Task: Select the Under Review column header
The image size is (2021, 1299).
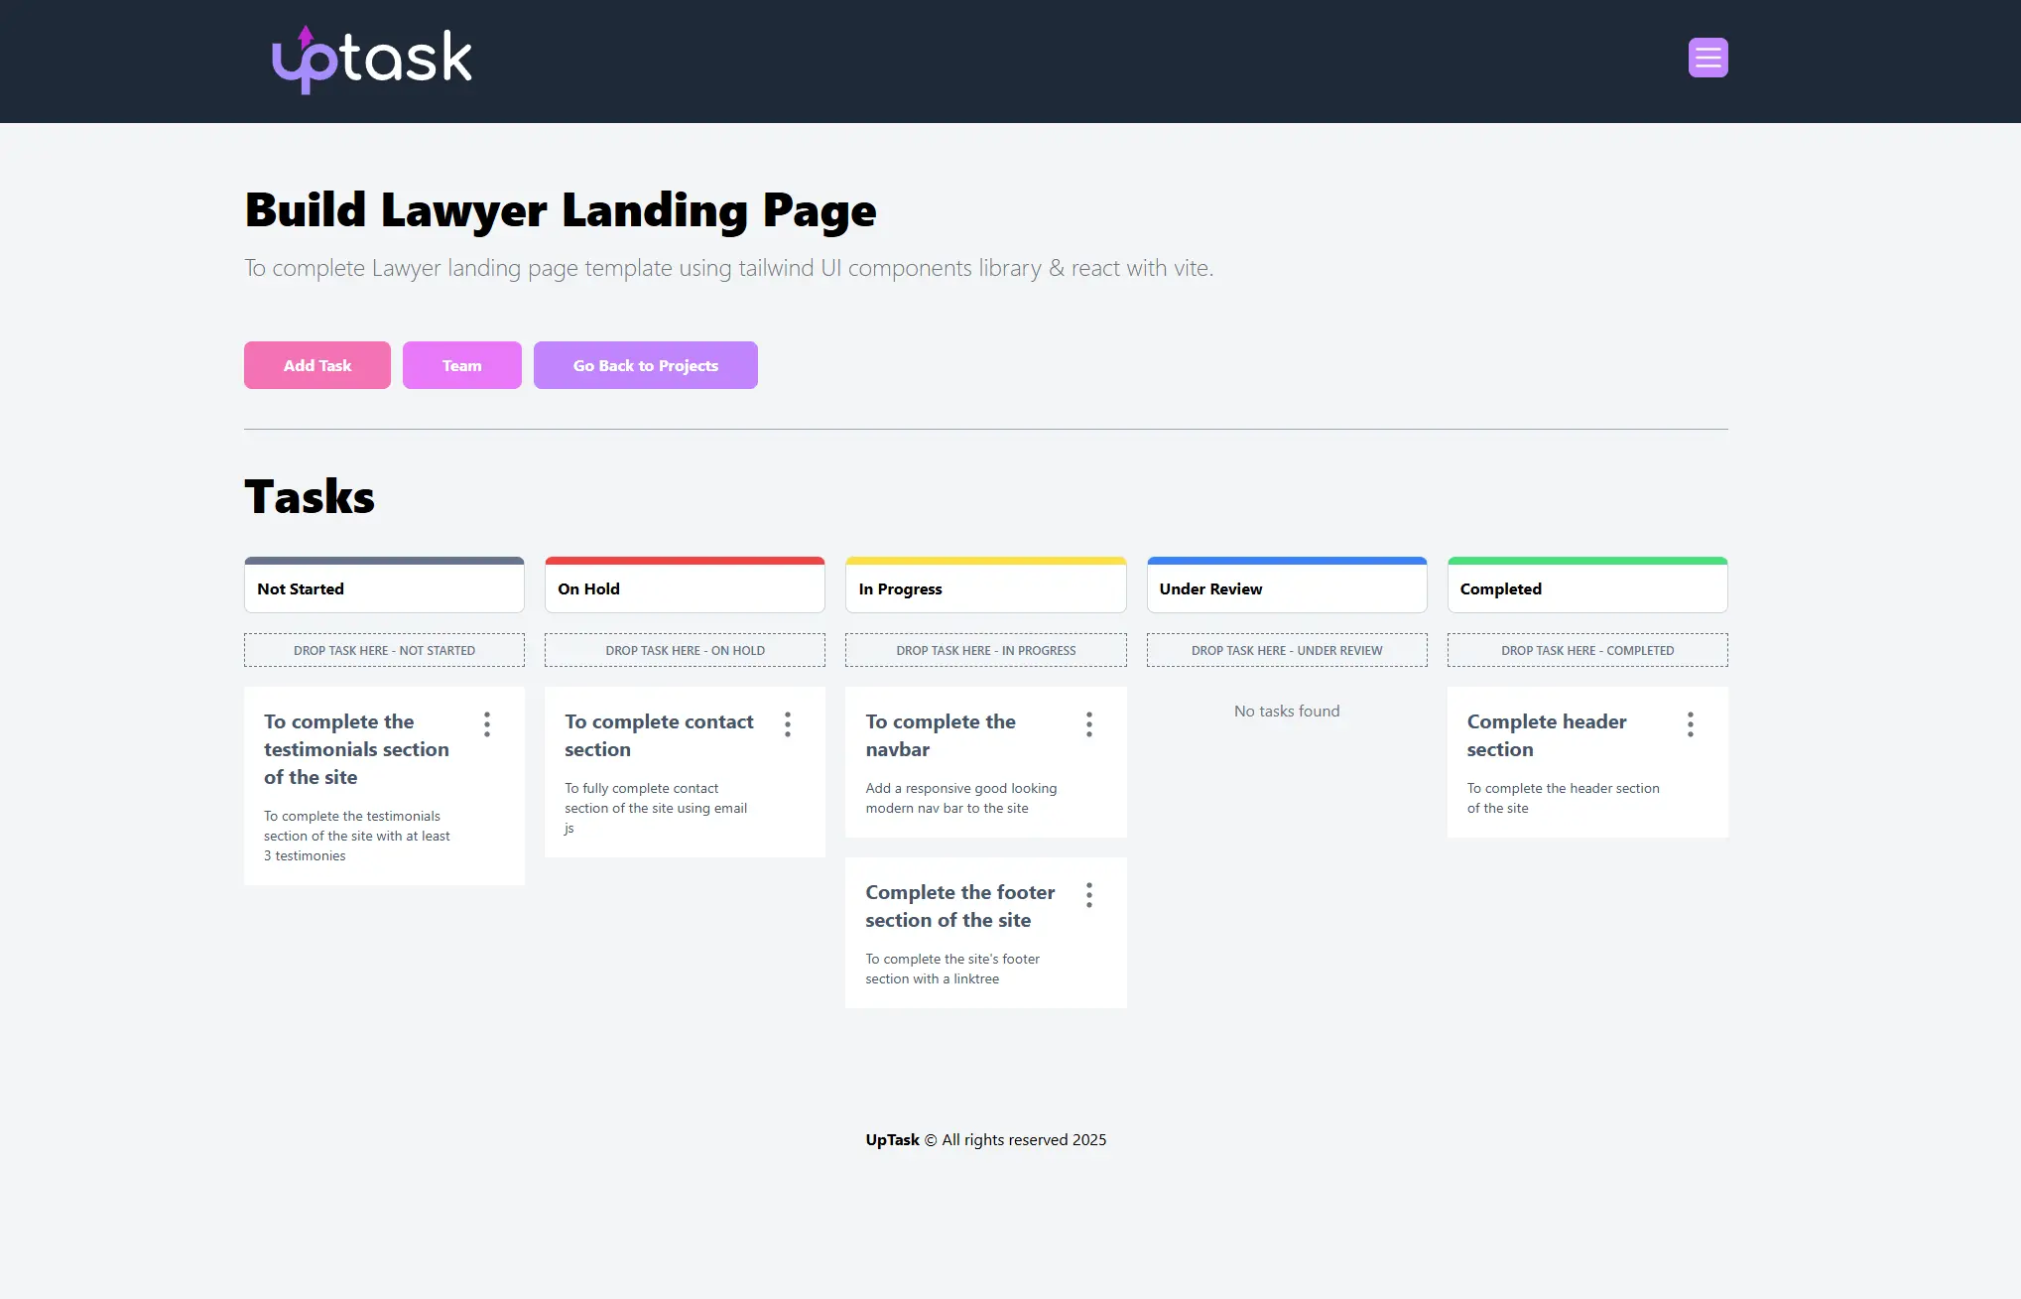Action: pos(1286,587)
